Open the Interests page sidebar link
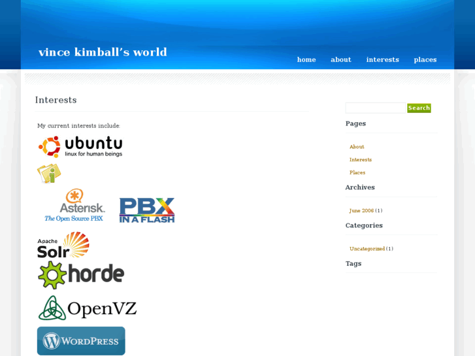This screenshot has width=475, height=356. [361, 159]
